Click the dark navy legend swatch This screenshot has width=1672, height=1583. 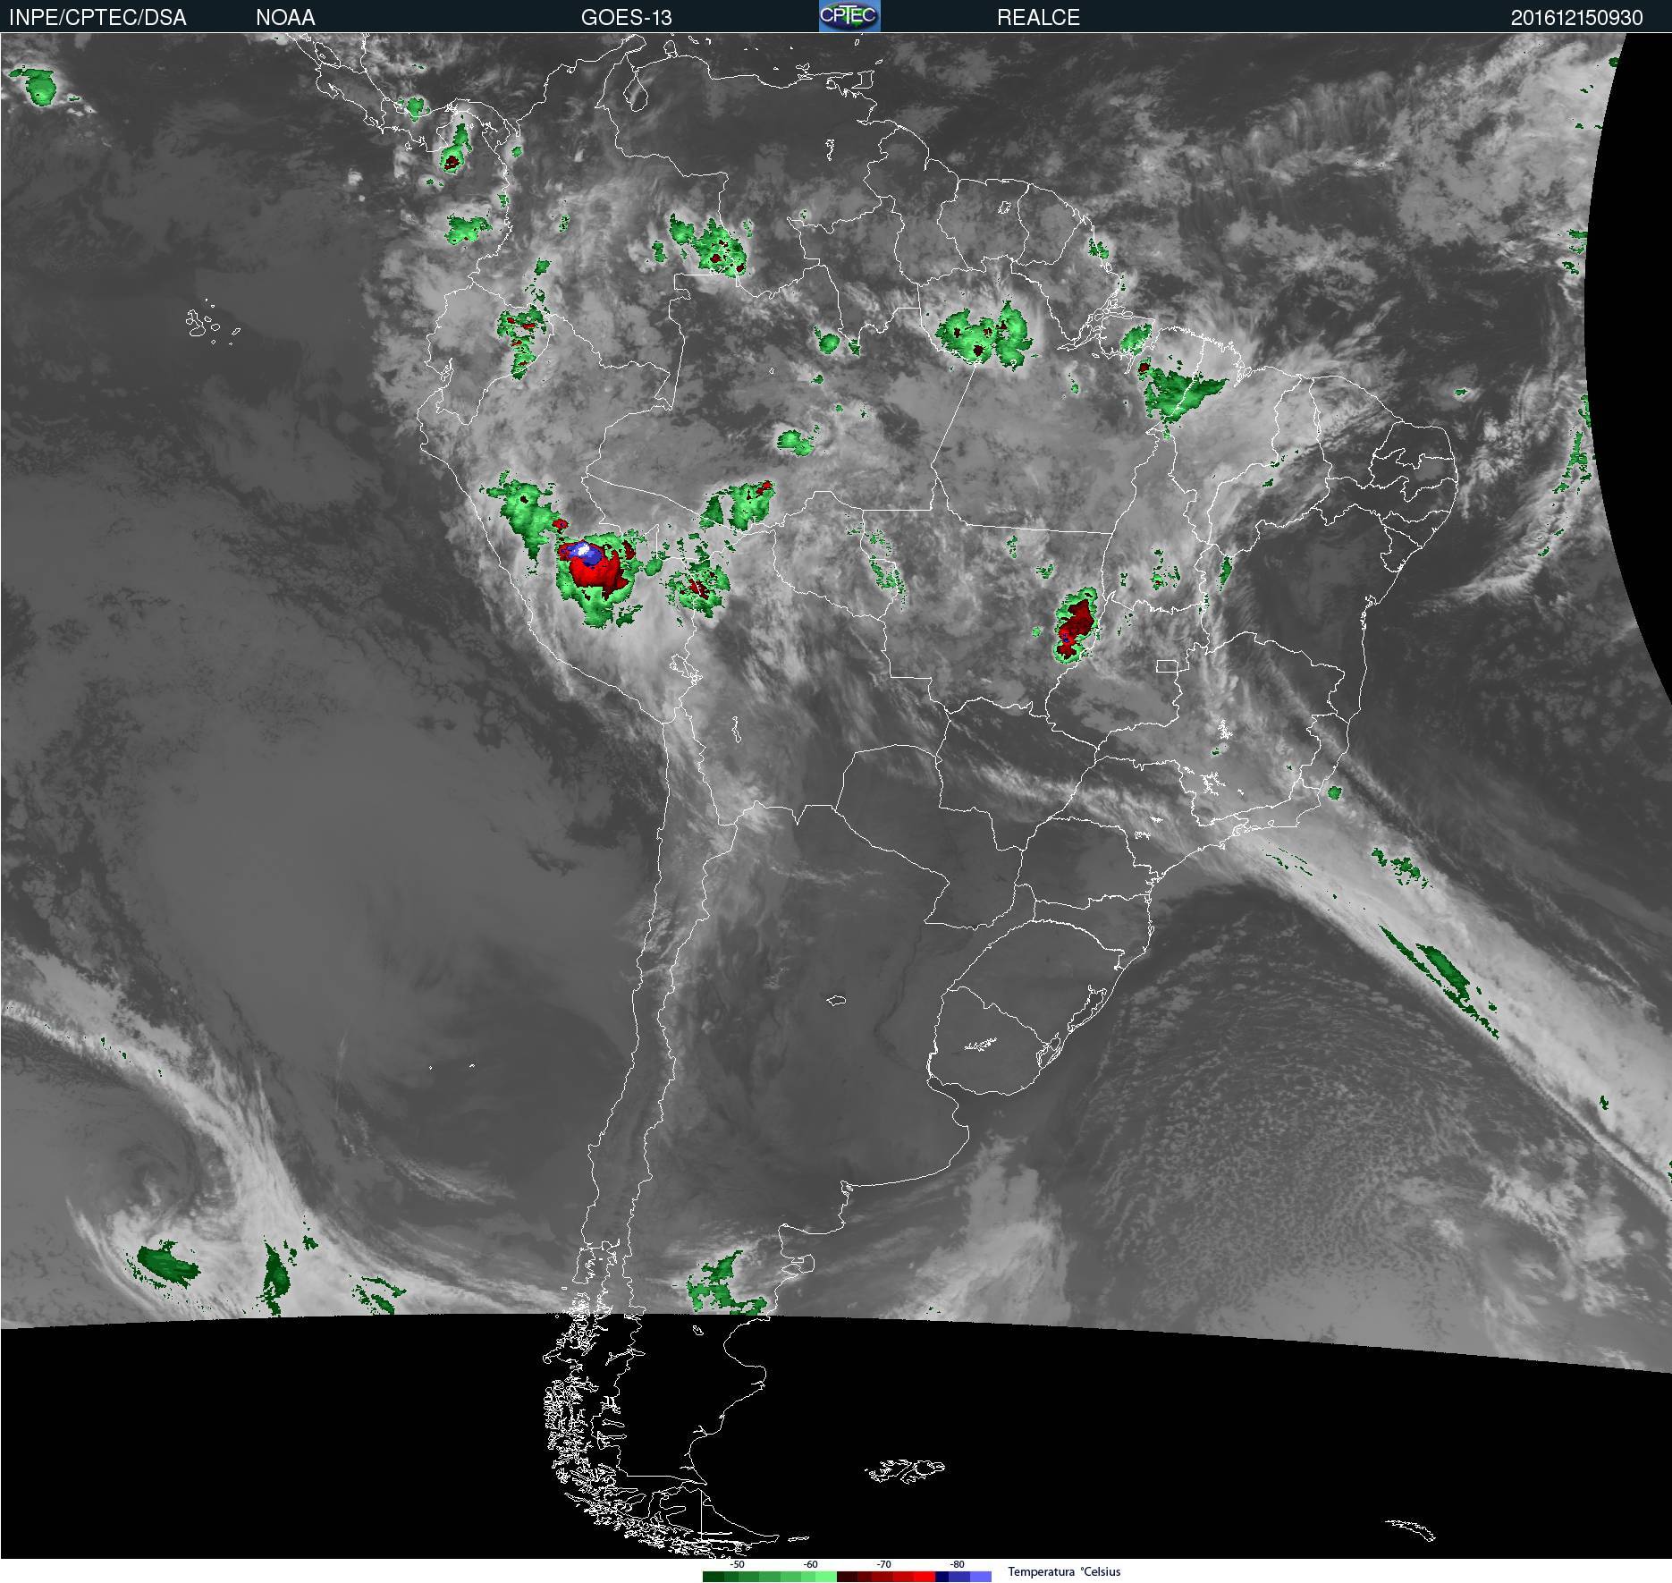point(942,1577)
